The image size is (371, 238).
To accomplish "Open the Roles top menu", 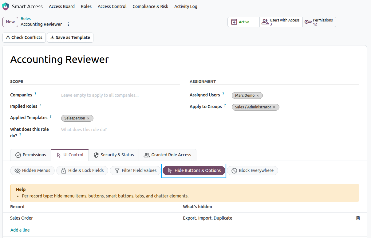I will pyautogui.click(x=86, y=6).
